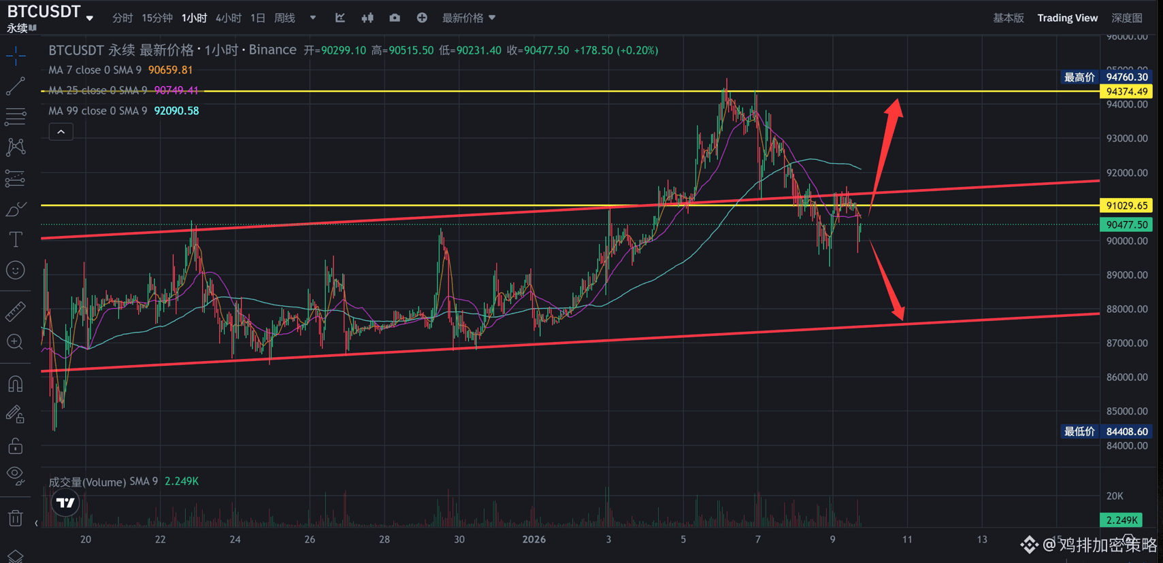Open the object tree layers icon
Image resolution: width=1163 pixels, height=563 pixels.
(x=16, y=556)
